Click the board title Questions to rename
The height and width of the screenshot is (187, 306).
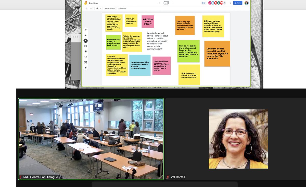point(93,3)
